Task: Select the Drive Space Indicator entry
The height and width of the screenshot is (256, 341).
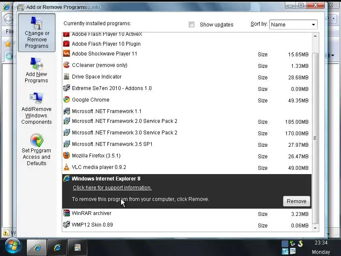Action: point(187,77)
